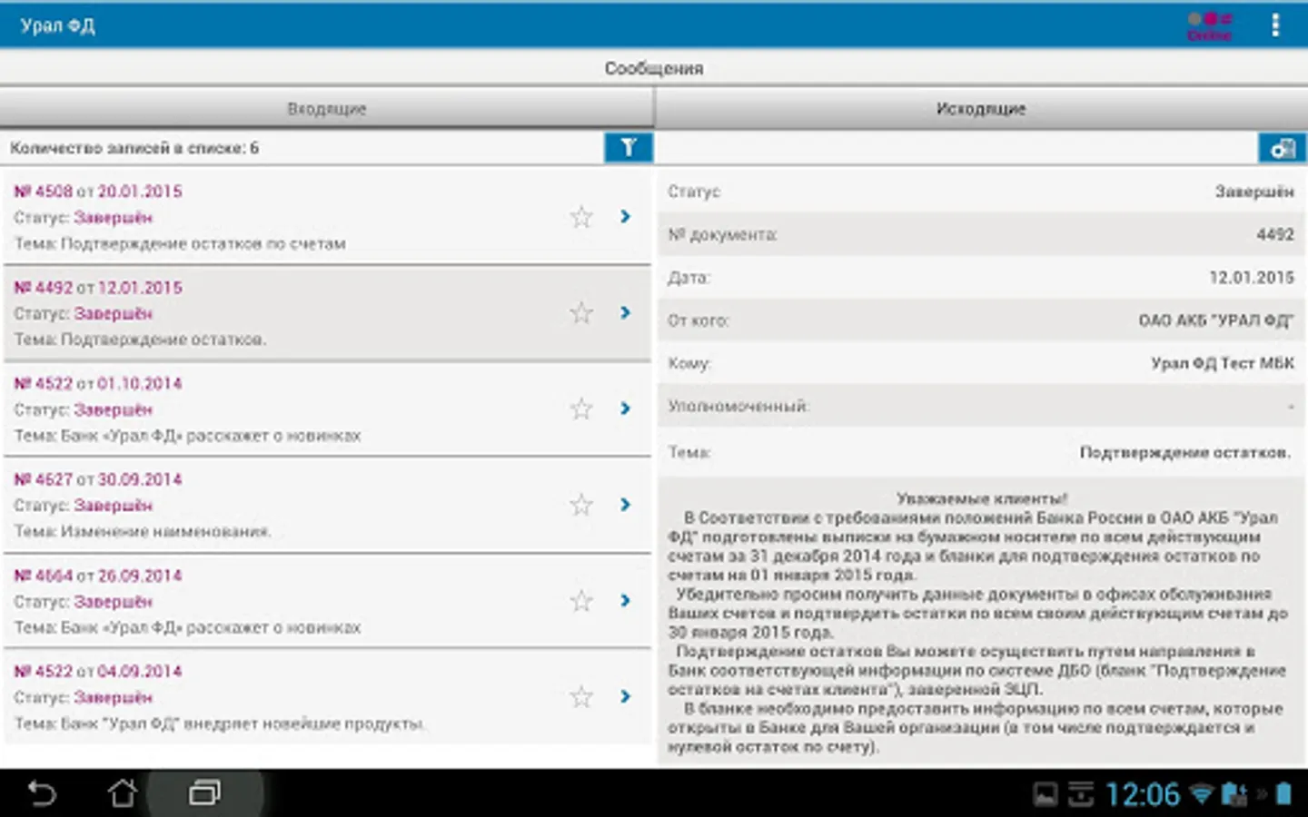
Task: Star message № 4664 от 26.09.2014
Action: pyautogui.click(x=581, y=601)
